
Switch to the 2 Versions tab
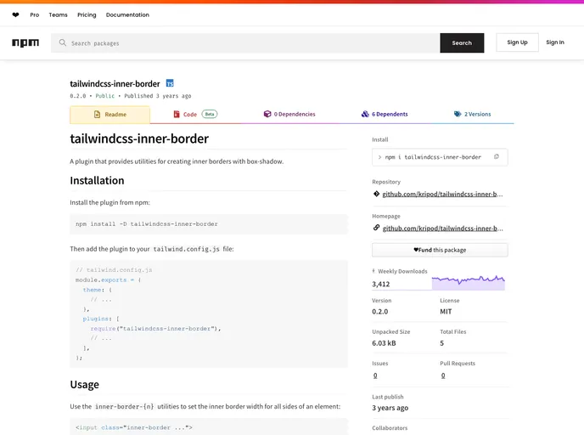point(472,114)
